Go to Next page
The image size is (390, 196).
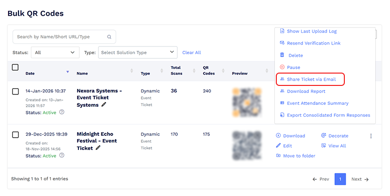coord(360,179)
